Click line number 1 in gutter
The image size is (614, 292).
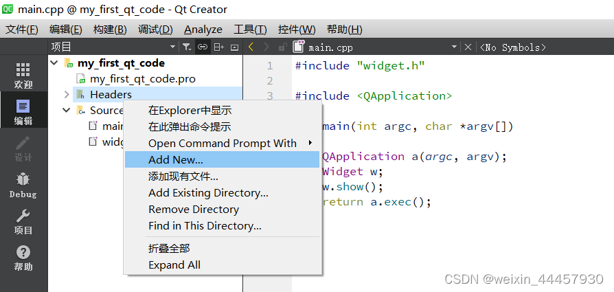270,65
